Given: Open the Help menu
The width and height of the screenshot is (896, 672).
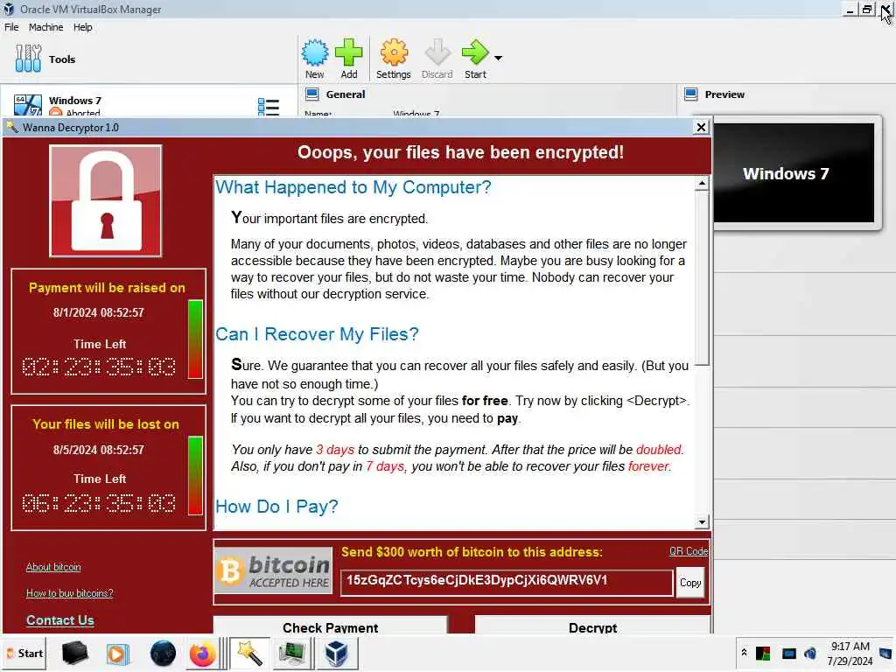Looking at the screenshot, I should [83, 27].
